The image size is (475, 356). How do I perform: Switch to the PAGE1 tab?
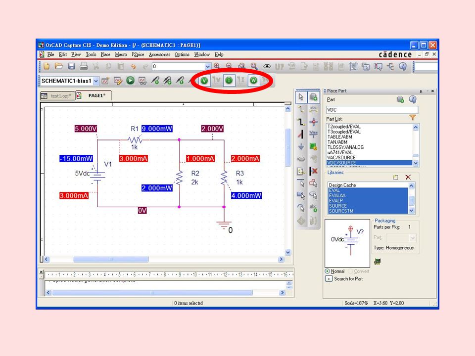pos(94,95)
